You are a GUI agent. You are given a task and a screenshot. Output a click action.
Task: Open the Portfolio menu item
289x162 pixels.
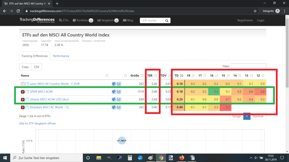click(x=83, y=20)
